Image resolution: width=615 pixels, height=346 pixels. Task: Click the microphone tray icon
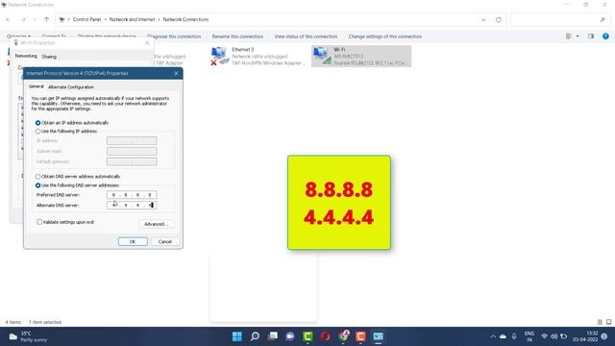pos(514,336)
